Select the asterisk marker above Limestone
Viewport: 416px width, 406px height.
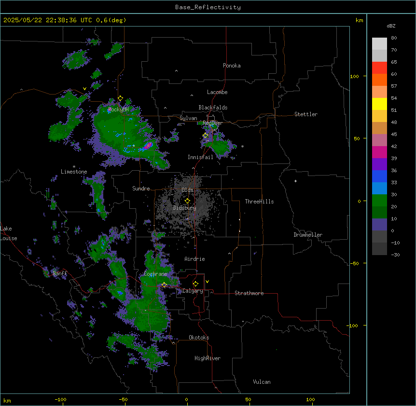point(74,167)
